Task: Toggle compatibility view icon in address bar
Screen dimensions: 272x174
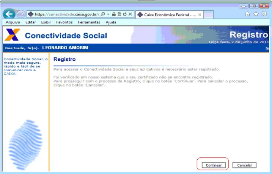Action: point(119,14)
